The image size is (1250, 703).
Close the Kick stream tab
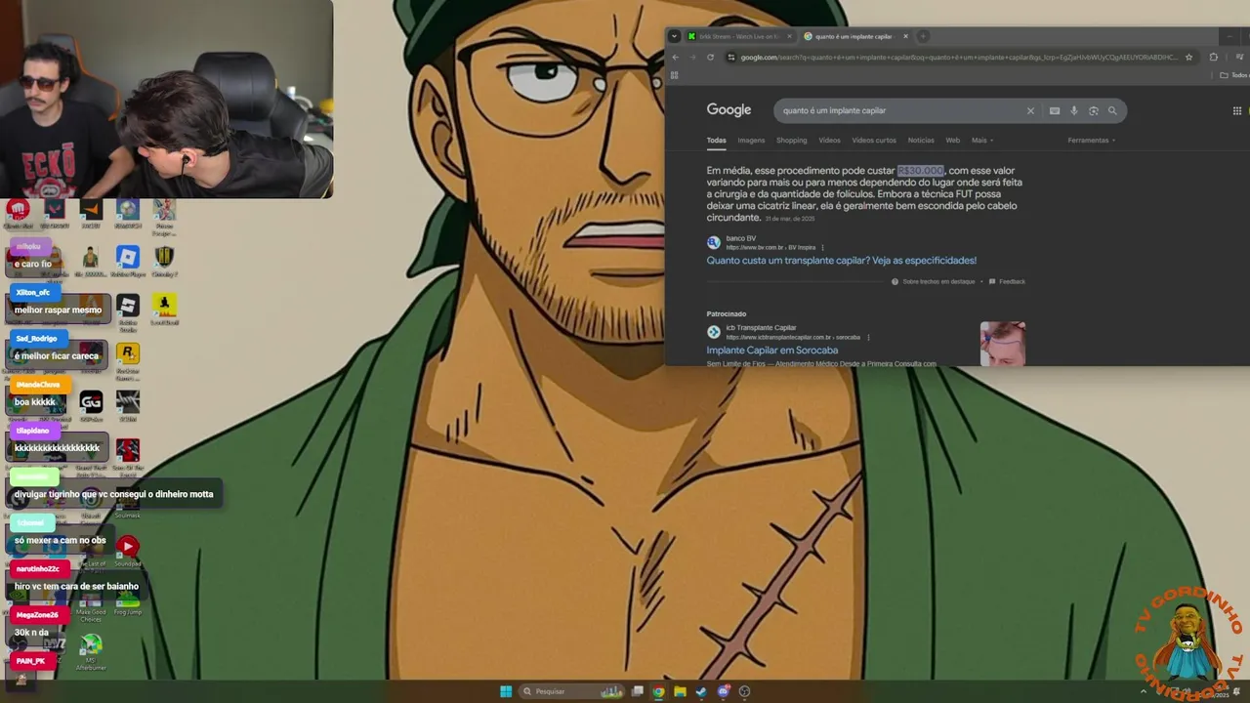[x=789, y=36]
